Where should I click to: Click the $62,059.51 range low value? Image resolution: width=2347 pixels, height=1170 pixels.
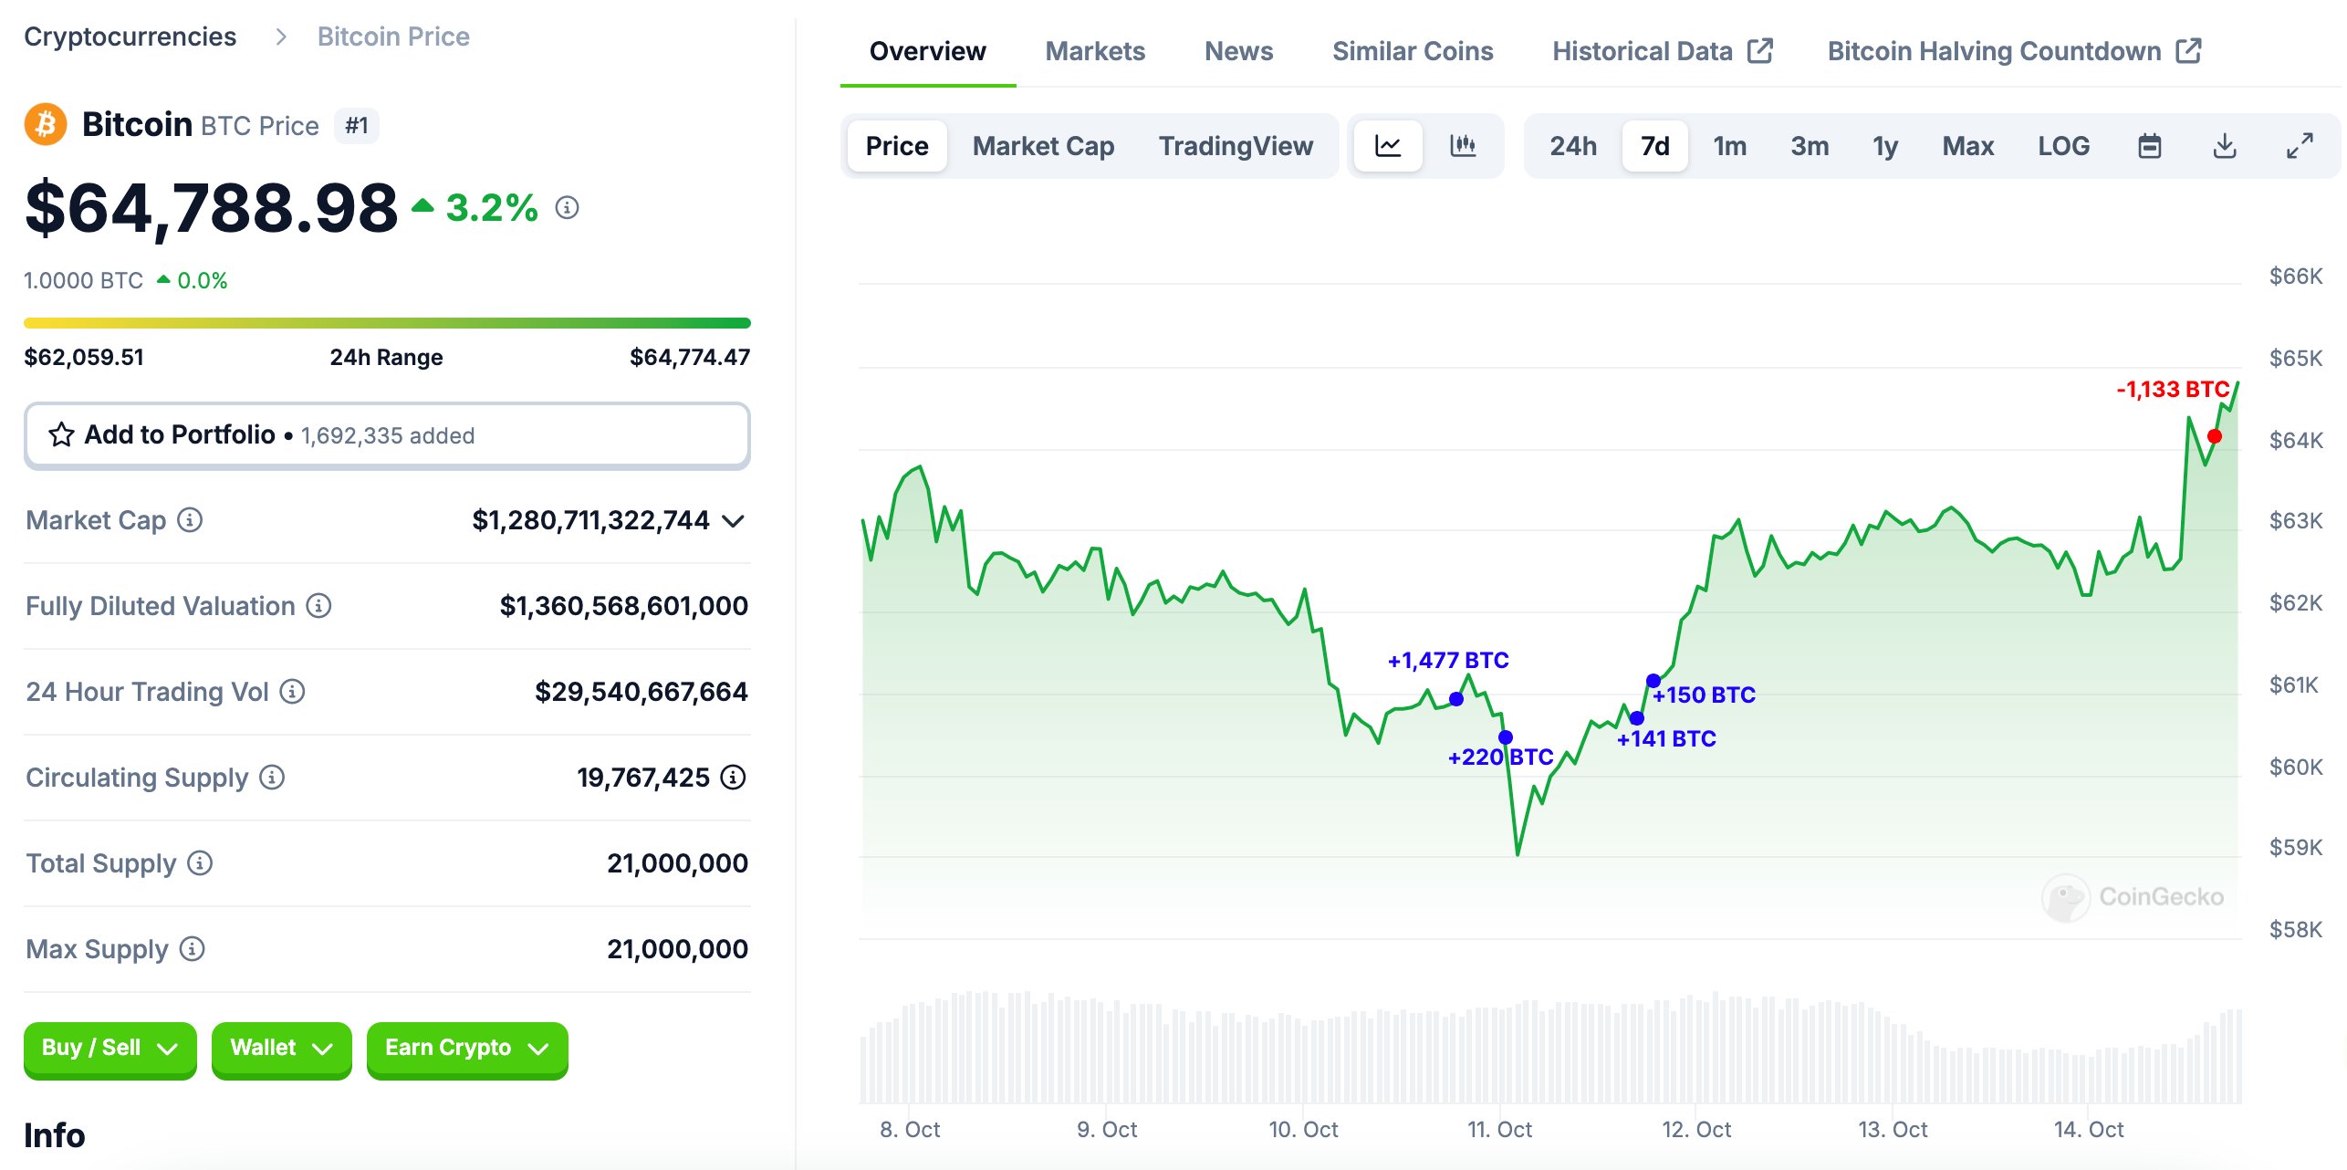(84, 357)
